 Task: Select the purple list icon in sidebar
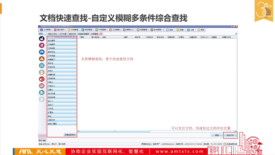click(41, 45)
